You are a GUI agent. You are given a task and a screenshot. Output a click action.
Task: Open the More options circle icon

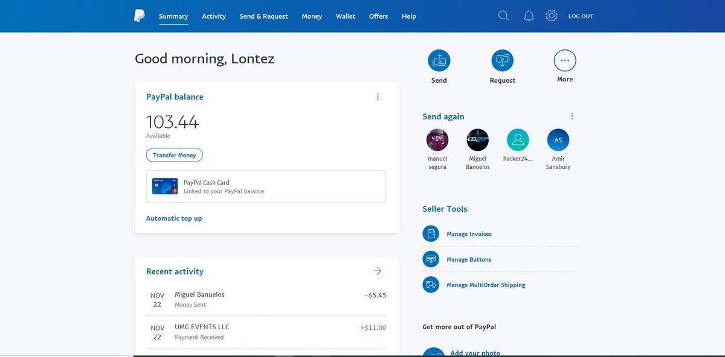[x=564, y=60]
